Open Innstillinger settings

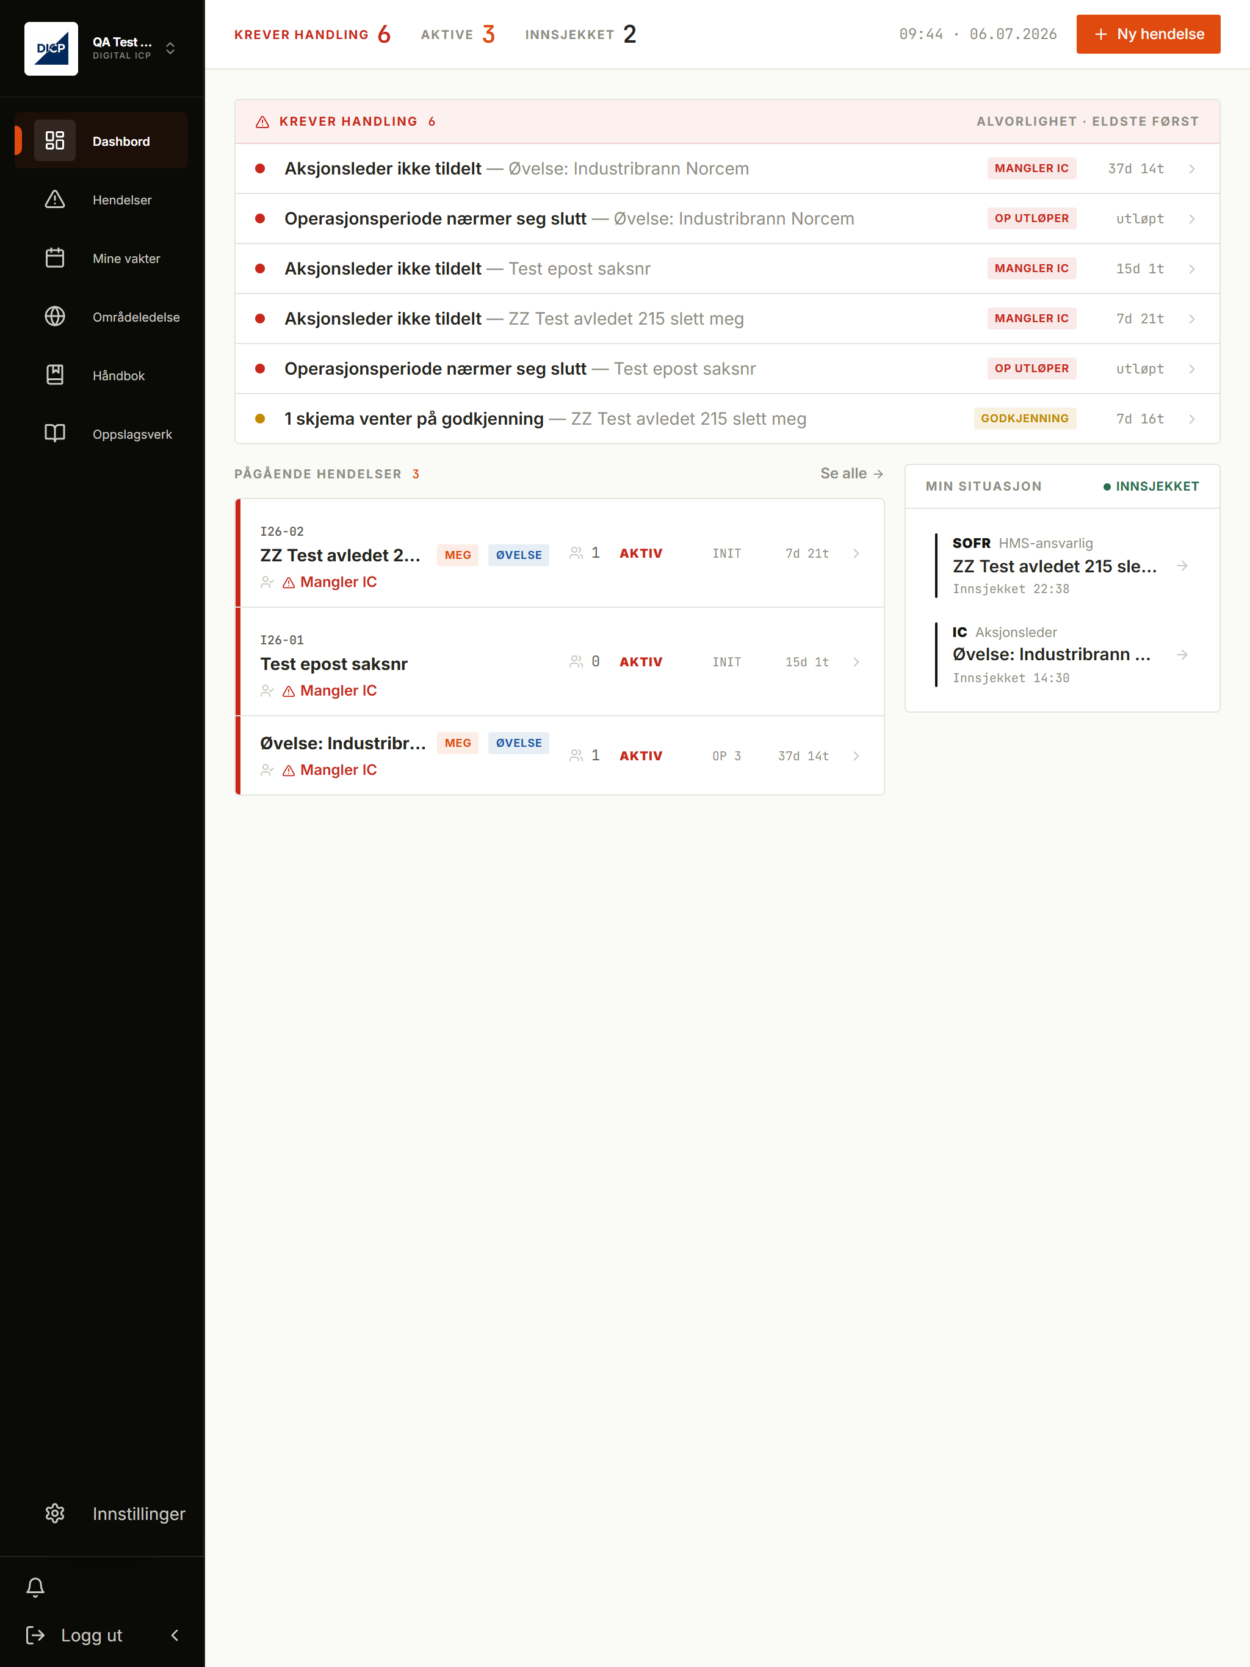tap(102, 1514)
